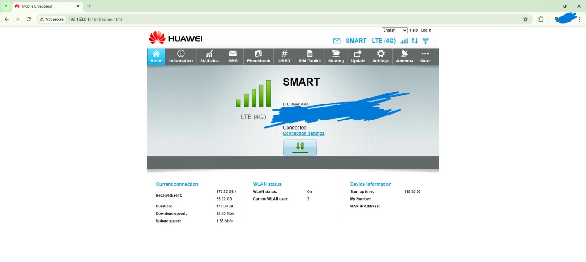Click the 173.22 GB received value
Screen dimensions: 586x262
(226, 191)
